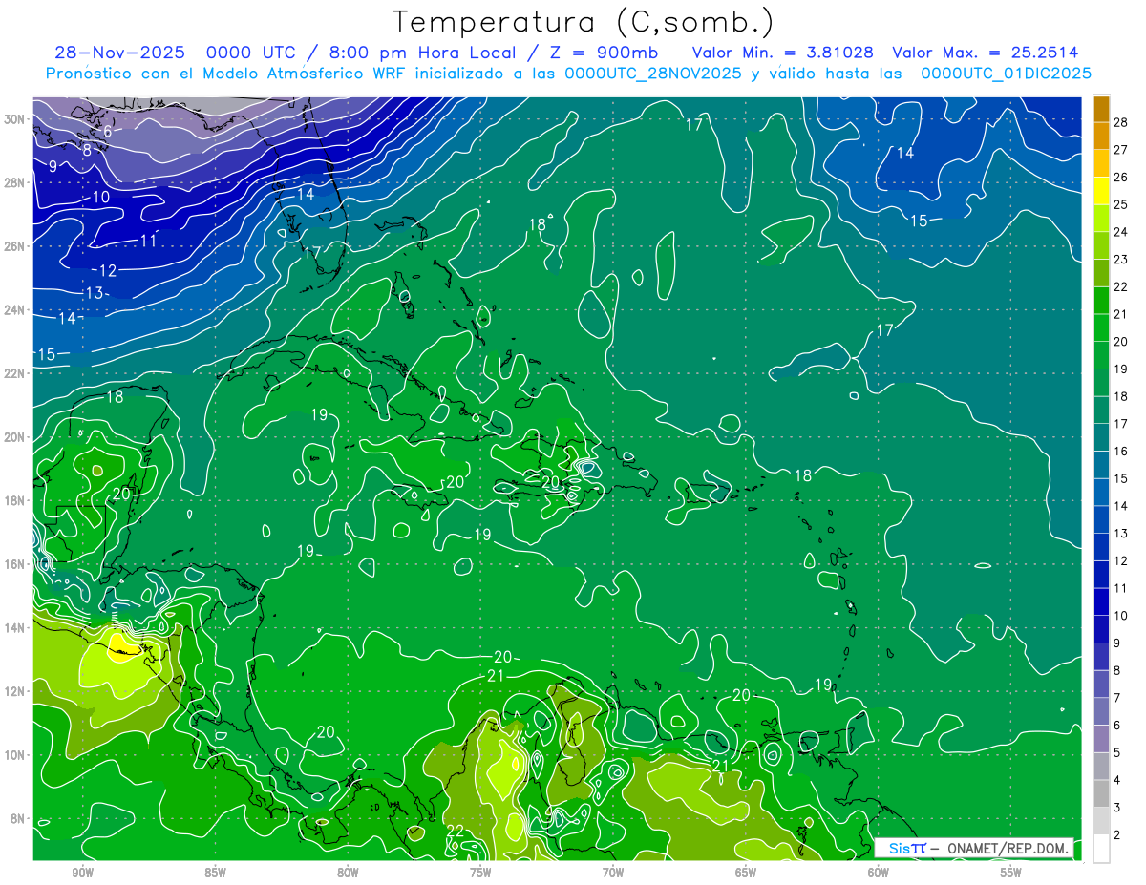
Task: Click the 'Pronóstico con el Modelo Atmósferico WRF' subtitle line
Action: click(x=568, y=74)
